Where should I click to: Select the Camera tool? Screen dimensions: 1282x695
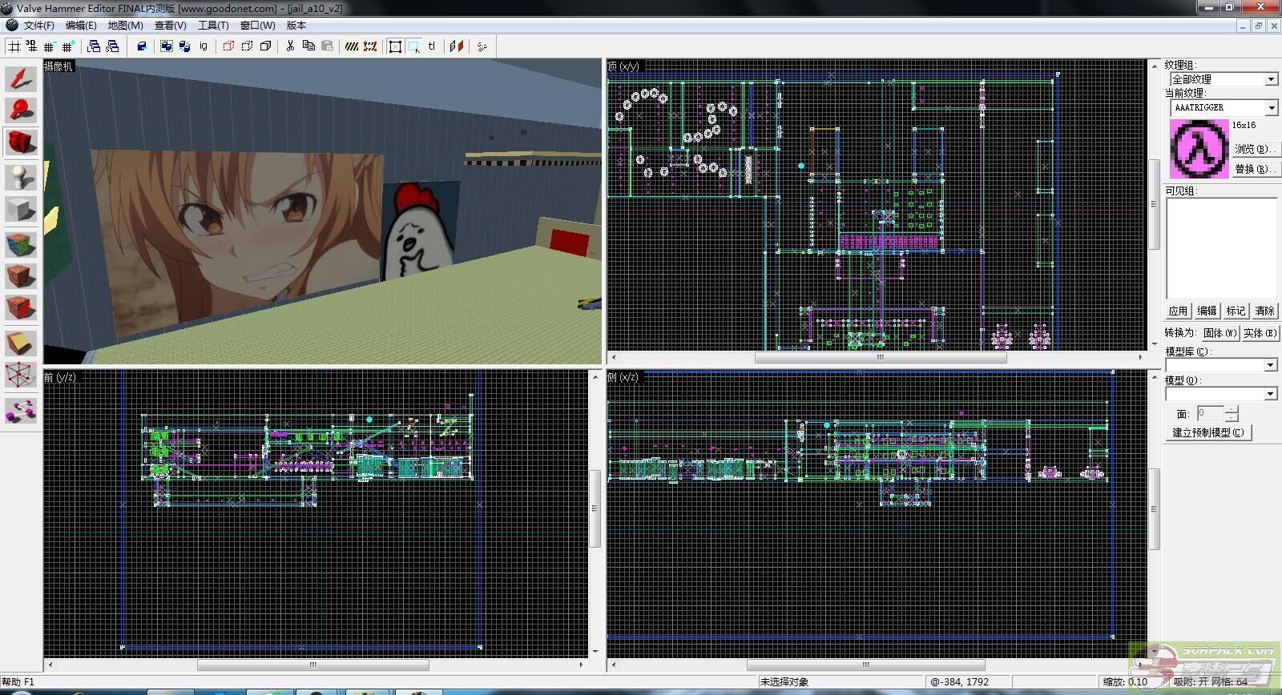pyautogui.click(x=21, y=143)
